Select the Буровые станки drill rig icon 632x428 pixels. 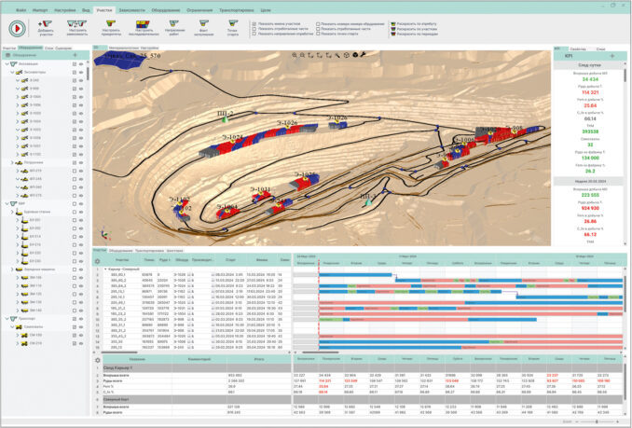click(19, 212)
